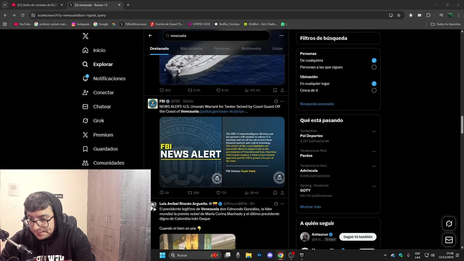The height and width of the screenshot is (261, 464).
Task: Open Premium in the sidebar
Action: 98,135
